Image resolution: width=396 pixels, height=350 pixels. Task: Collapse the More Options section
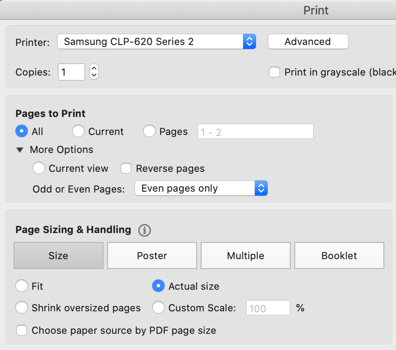click(20, 149)
